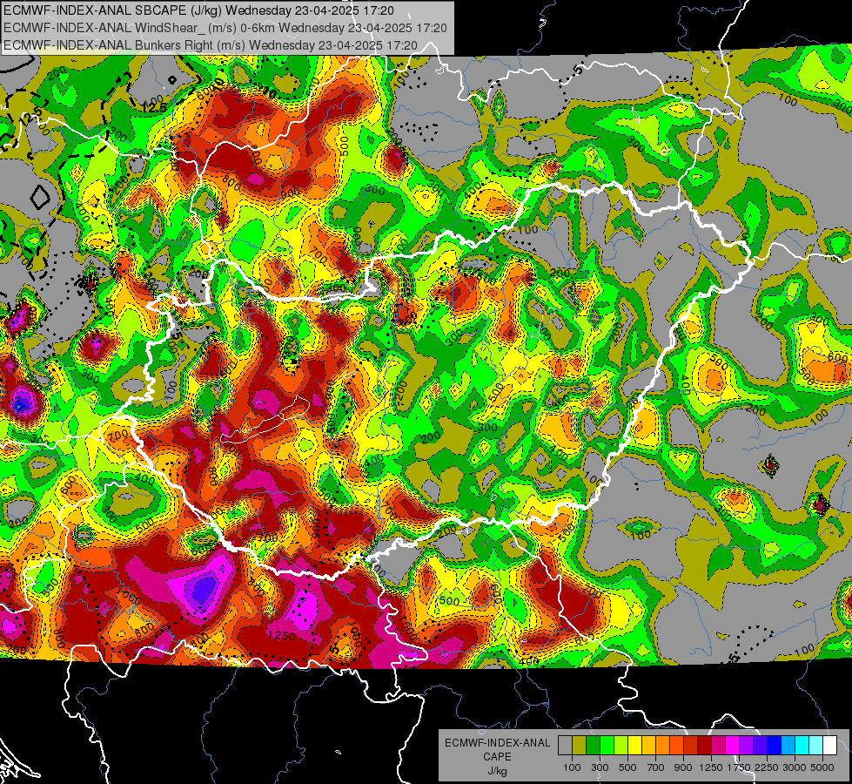The height and width of the screenshot is (784, 852).
Task: Select the white swatch in legend
Action: tap(830, 746)
